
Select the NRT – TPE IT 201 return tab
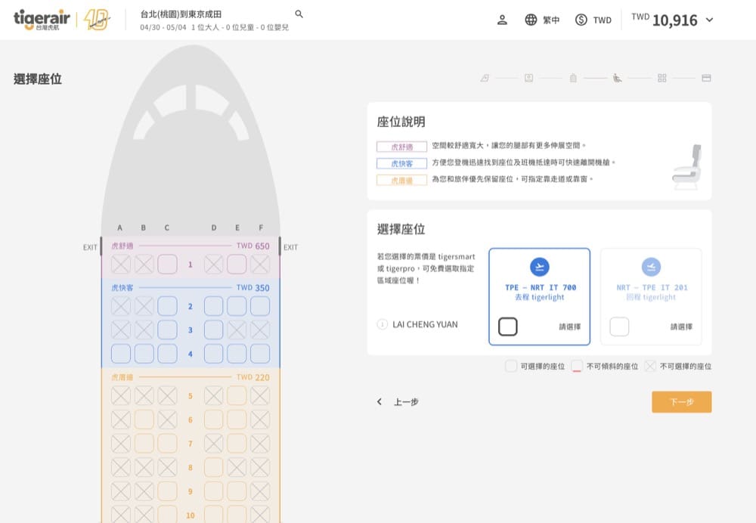point(651,296)
